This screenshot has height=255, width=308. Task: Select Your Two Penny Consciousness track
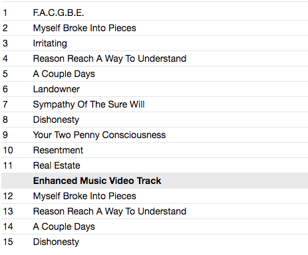(154, 135)
